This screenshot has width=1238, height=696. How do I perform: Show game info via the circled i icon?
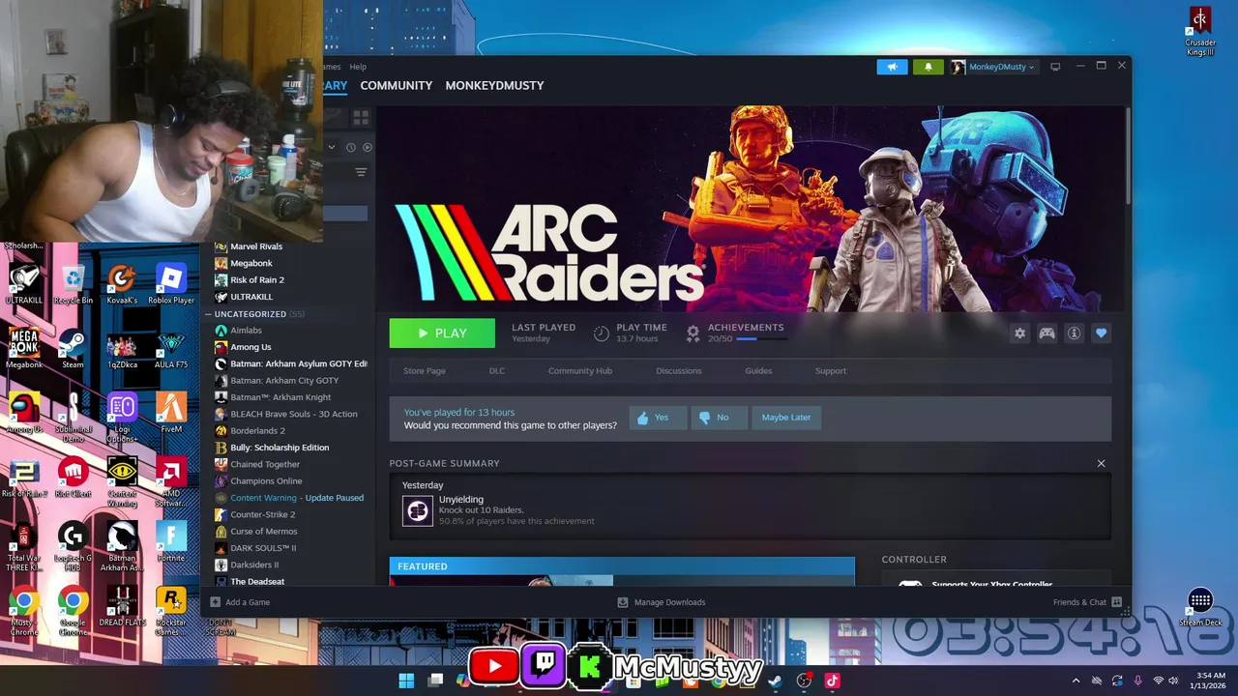tap(1074, 333)
